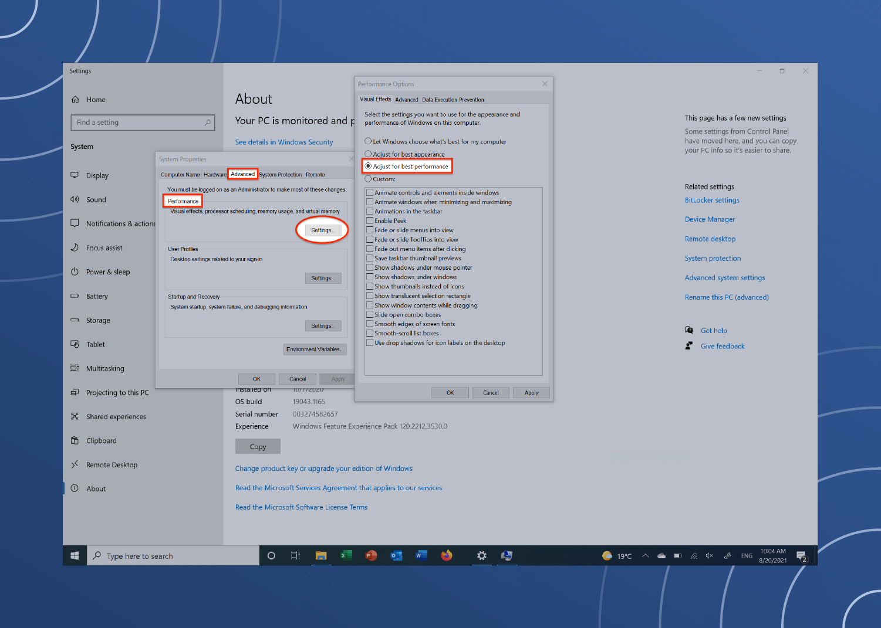Open Outlook from the taskbar
Screen dimensions: 881x628
pyautogui.click(x=396, y=555)
